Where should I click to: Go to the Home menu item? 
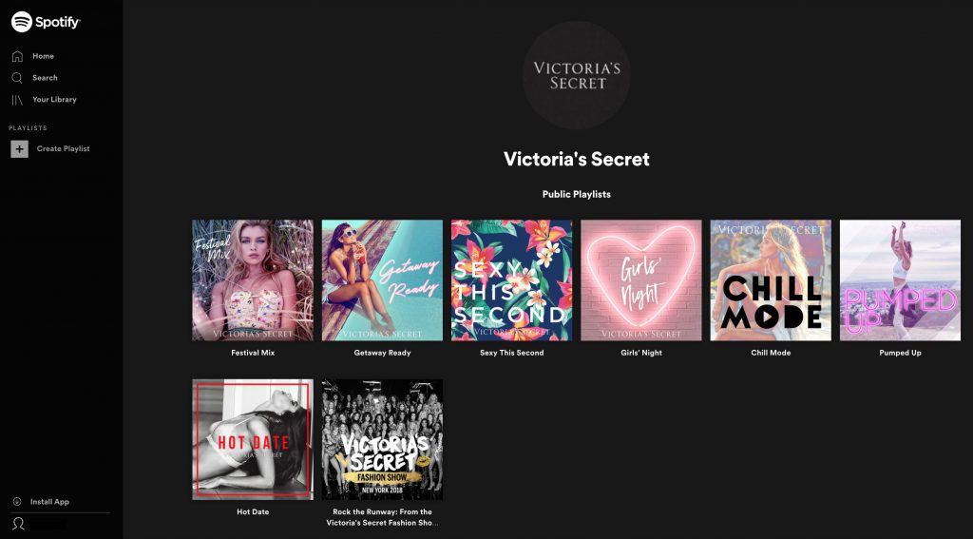43,56
